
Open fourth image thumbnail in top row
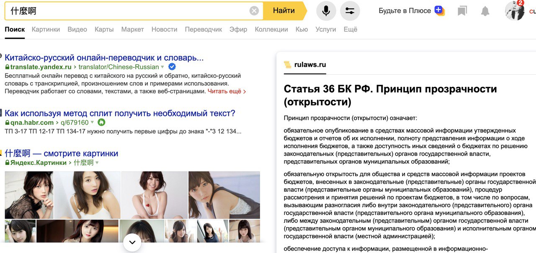pos(224,195)
